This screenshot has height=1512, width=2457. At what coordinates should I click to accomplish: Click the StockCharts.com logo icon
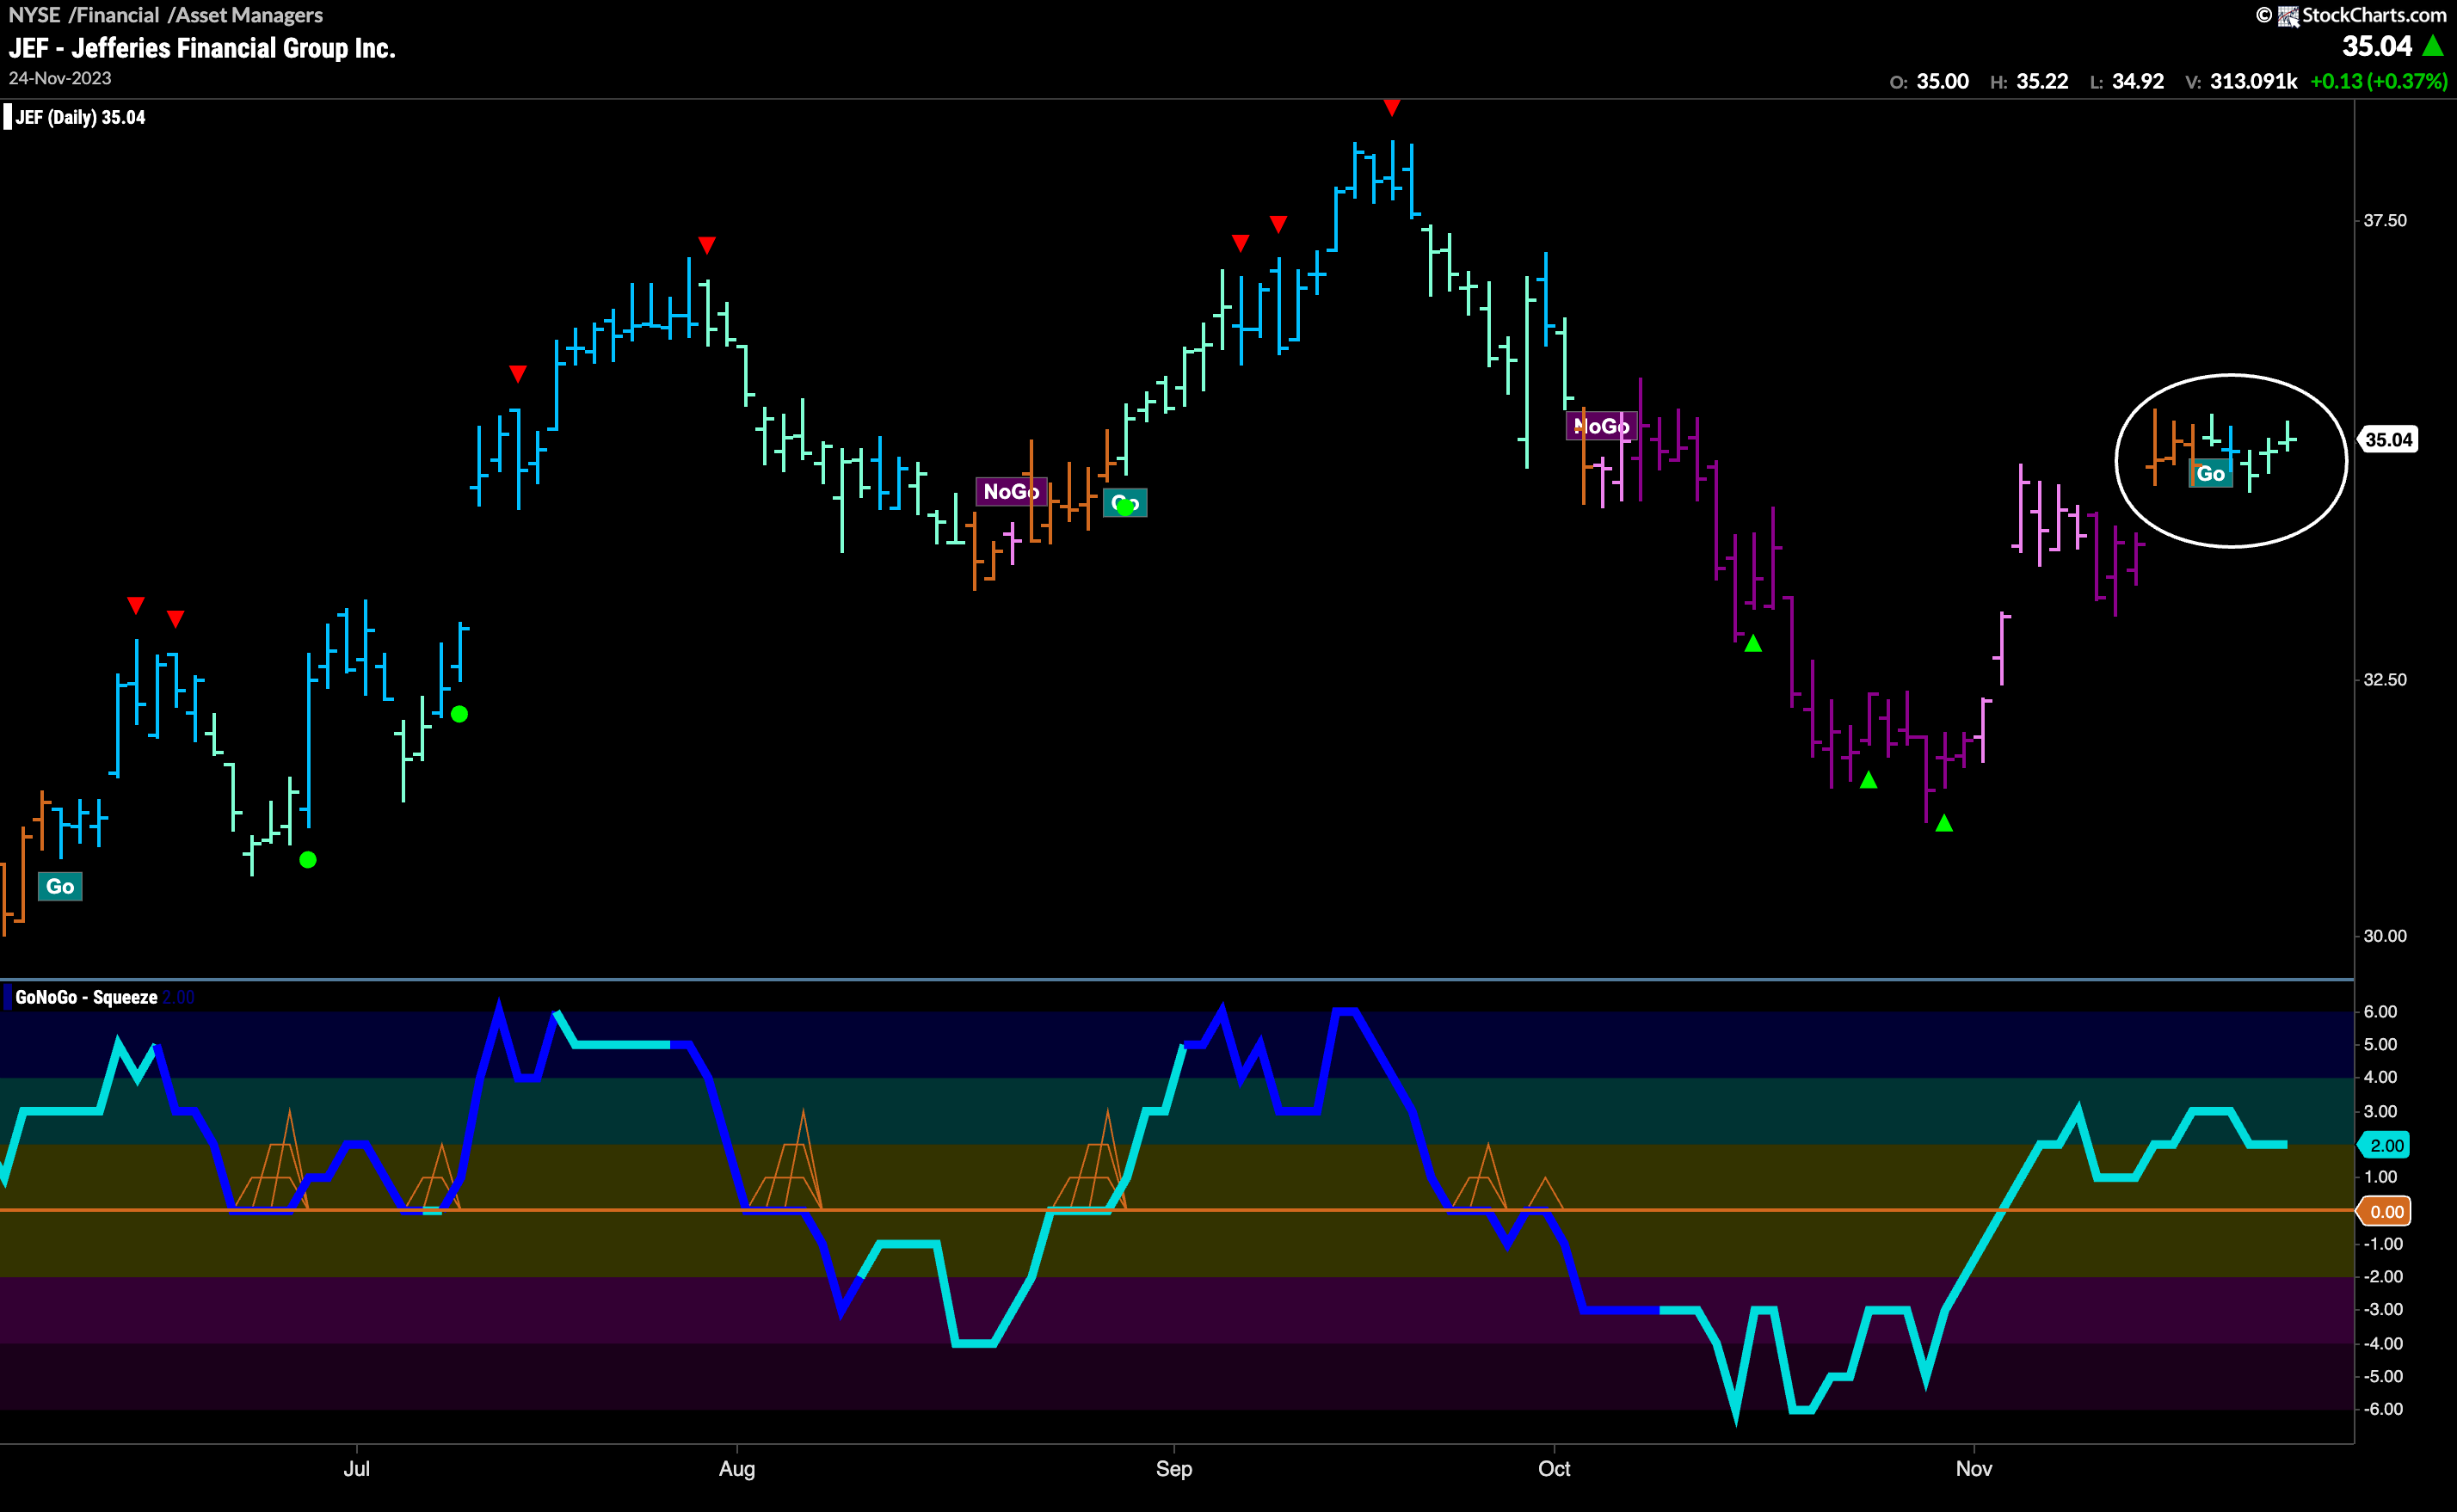pyautogui.click(x=2288, y=15)
